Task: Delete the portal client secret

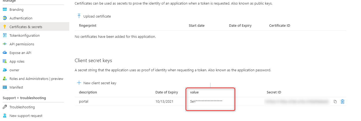Action: 343,102
